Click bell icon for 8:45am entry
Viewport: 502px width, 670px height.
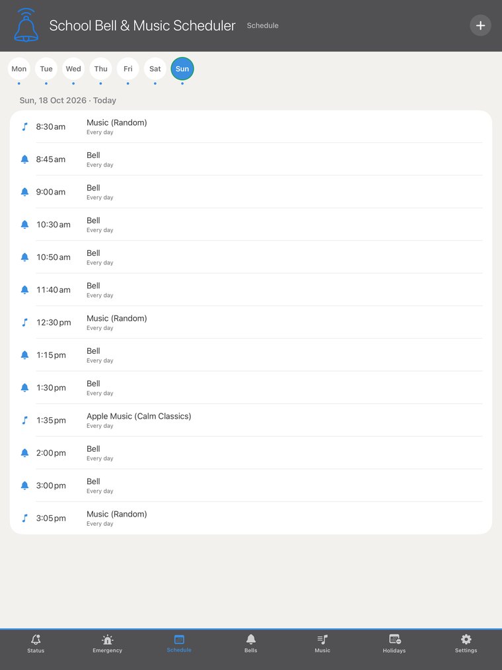[24, 159]
